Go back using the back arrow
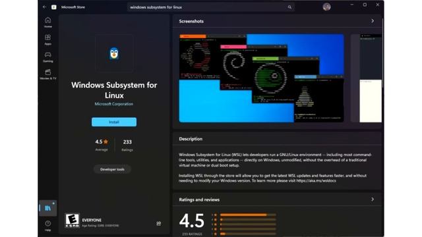The width and height of the screenshot is (422, 237). (x=44, y=7)
